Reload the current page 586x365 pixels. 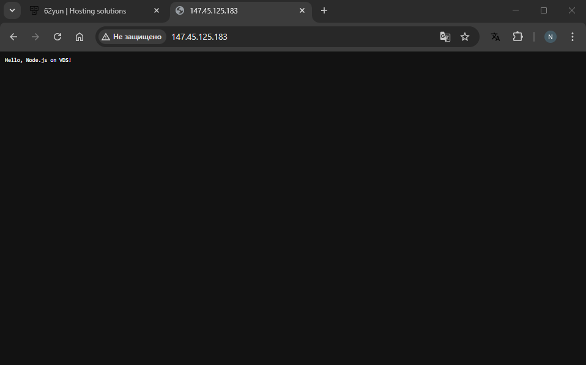pos(57,37)
